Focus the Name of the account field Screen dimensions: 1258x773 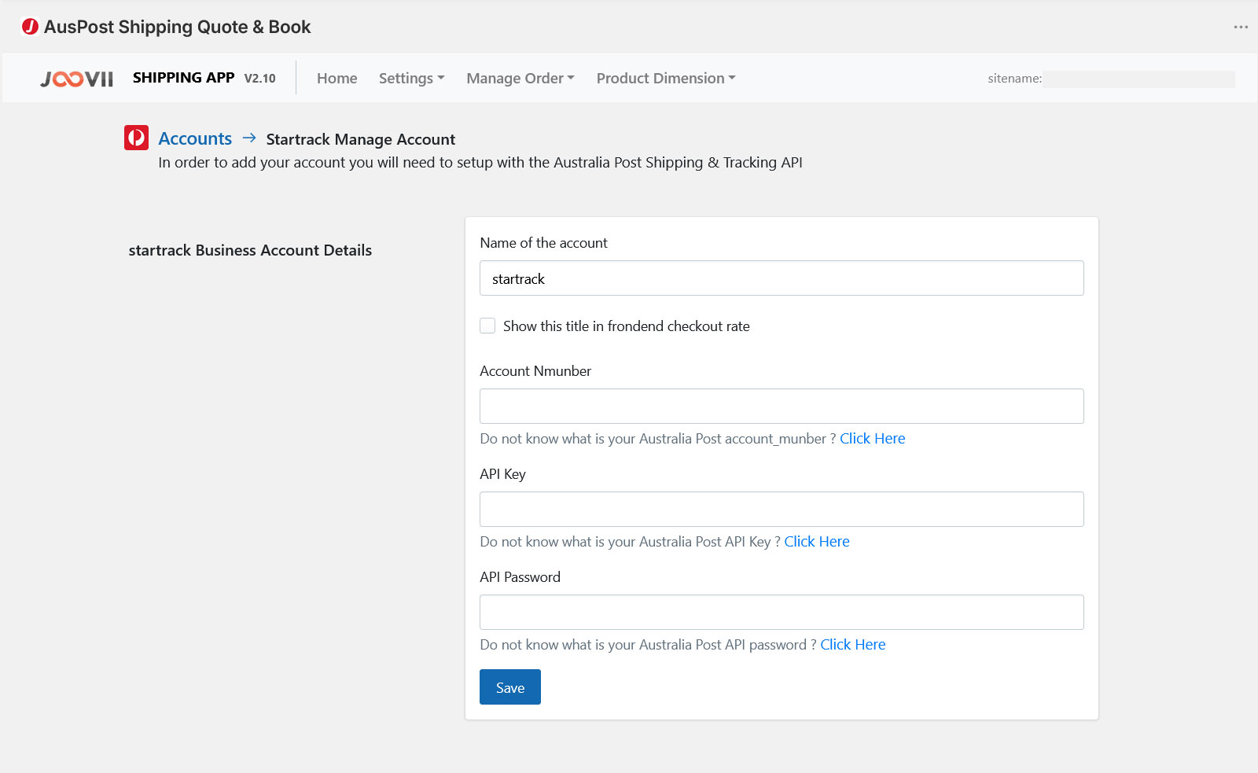coord(782,278)
